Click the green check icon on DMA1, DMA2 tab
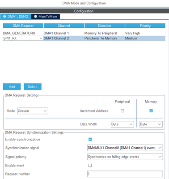The width and height of the screenshot is (169, 179). click(x=4, y=17)
